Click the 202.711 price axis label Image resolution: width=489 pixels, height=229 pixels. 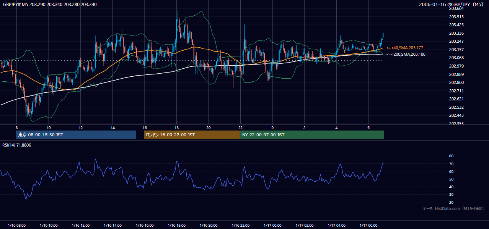pos(456,91)
